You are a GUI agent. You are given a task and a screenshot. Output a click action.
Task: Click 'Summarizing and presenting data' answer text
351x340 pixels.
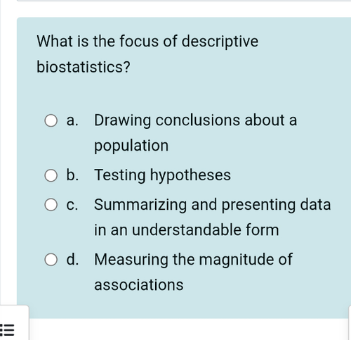tap(212, 205)
